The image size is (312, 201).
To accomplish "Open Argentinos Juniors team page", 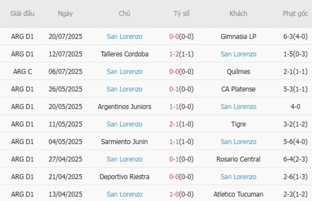I will pyautogui.click(x=124, y=106).
